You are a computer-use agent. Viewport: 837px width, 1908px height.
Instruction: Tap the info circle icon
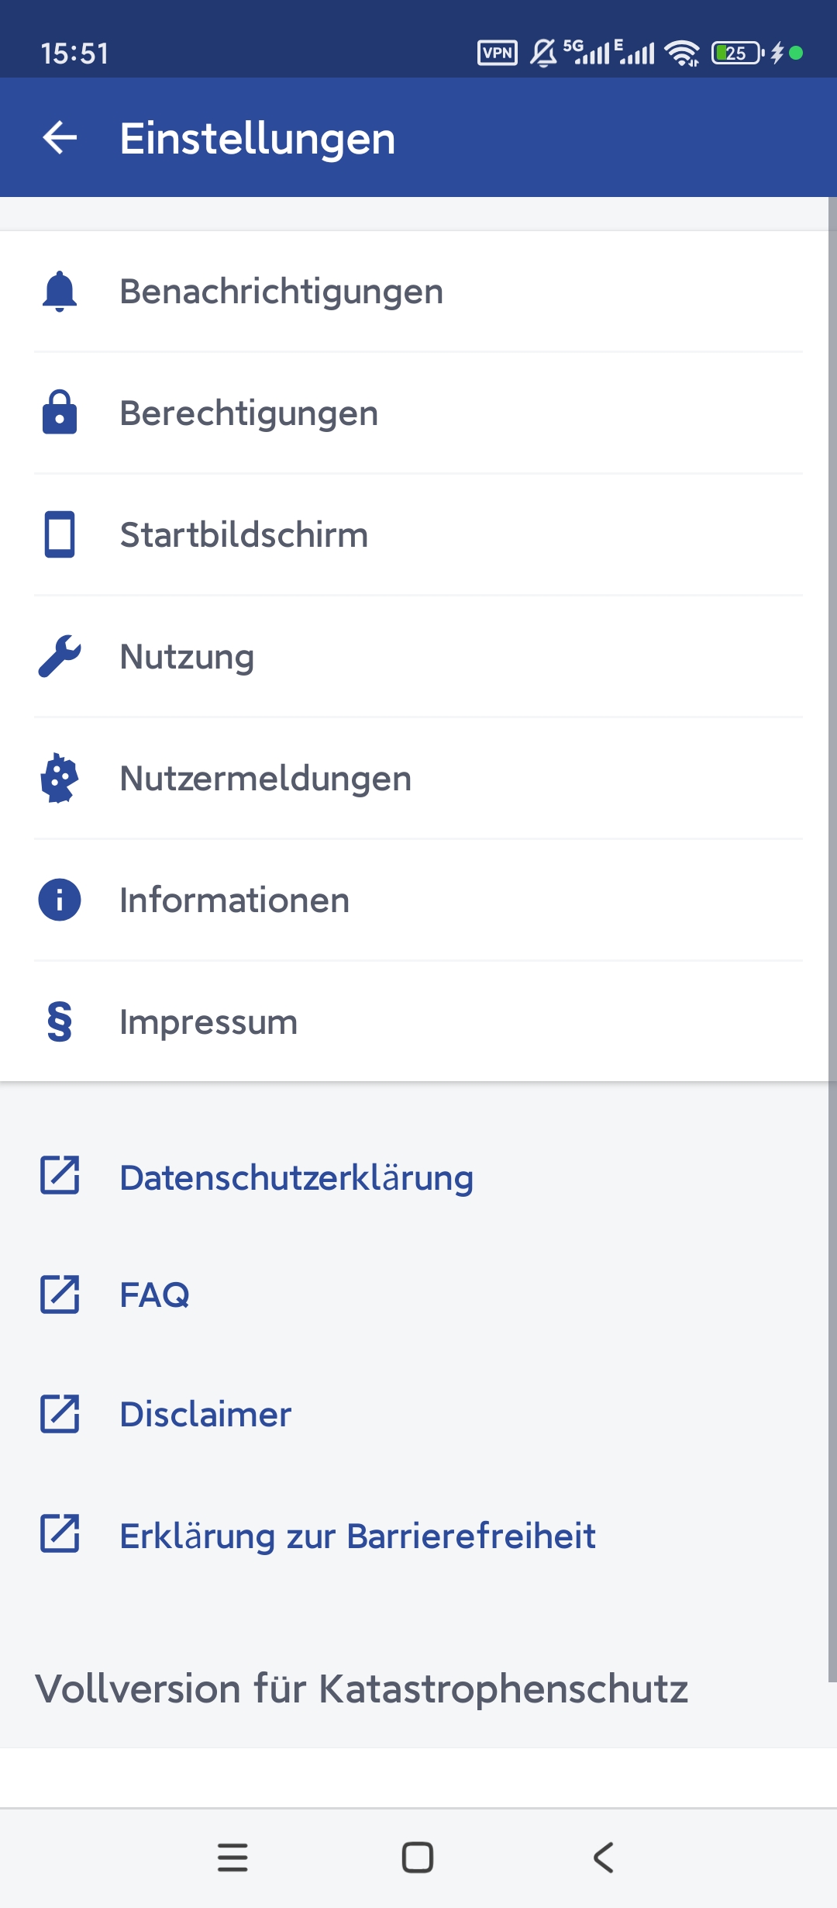[x=60, y=900]
